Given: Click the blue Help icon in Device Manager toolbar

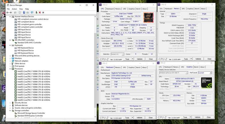Looking at the screenshot, I should click(x=24, y=13).
